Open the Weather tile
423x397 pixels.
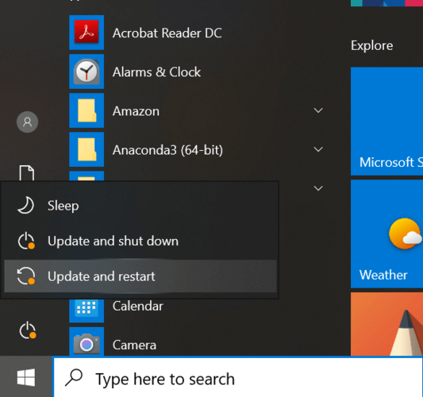(x=386, y=234)
